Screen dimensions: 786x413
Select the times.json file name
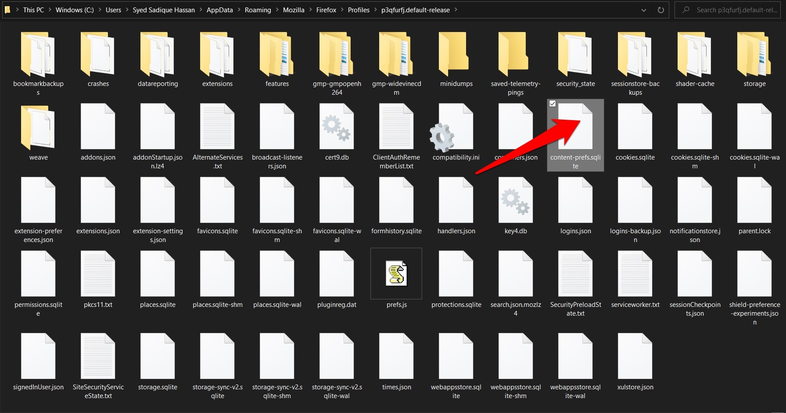(x=396, y=387)
